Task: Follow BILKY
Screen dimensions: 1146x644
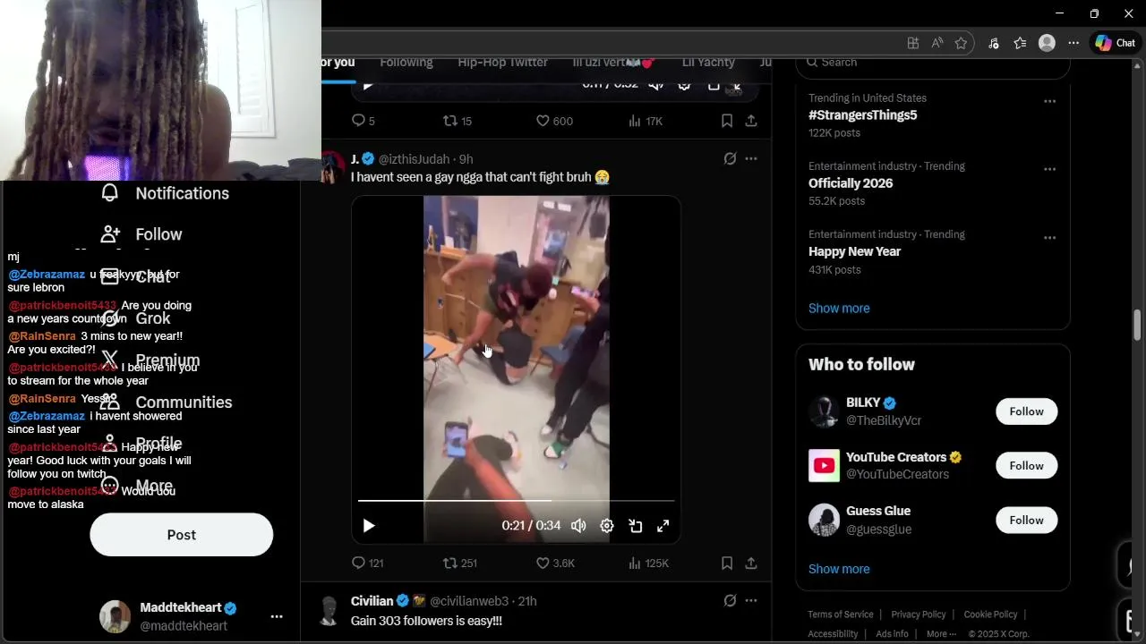Action: click(x=1026, y=411)
